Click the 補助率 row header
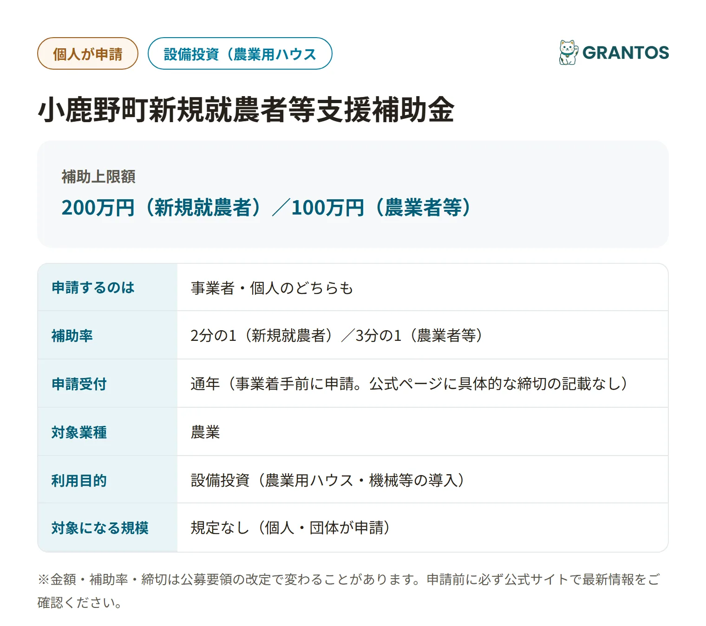This screenshot has width=706, height=626. [x=107, y=335]
